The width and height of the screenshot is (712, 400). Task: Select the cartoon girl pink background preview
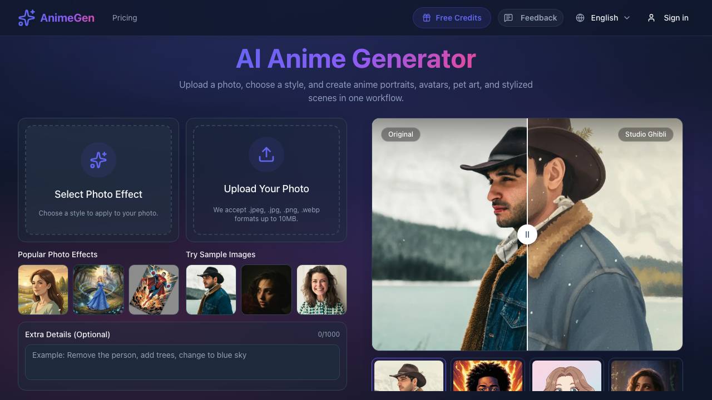click(567, 376)
